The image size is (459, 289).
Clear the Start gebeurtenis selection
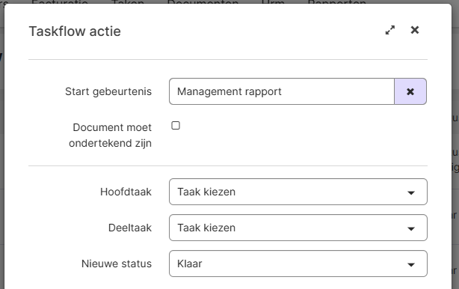(410, 91)
